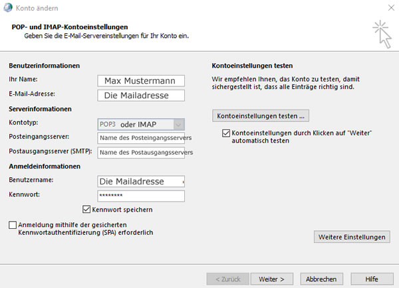Click the Posteingangsserver input field
Image resolution: width=399 pixels, height=288 pixels.
pos(141,138)
